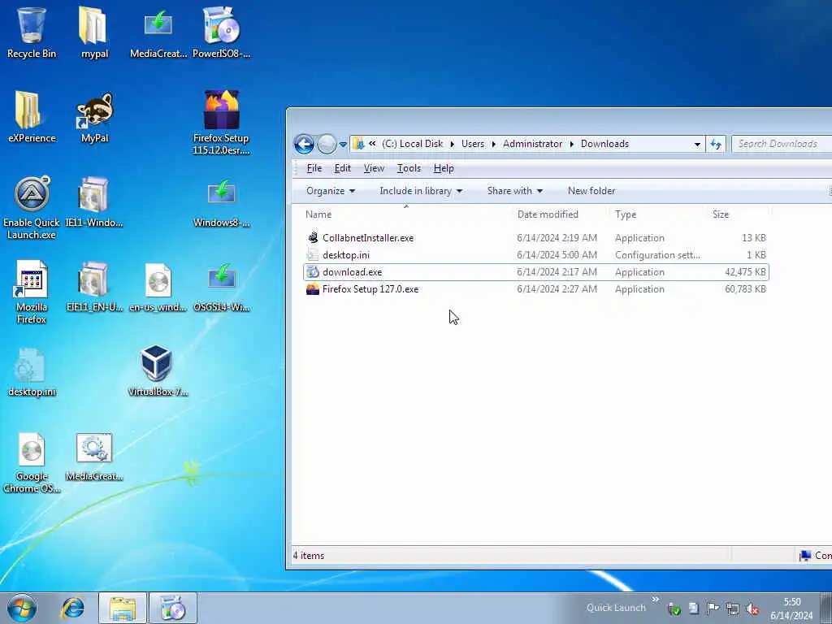Select the IE11-Windo... desktop icon
832x624 pixels.
(x=94, y=201)
